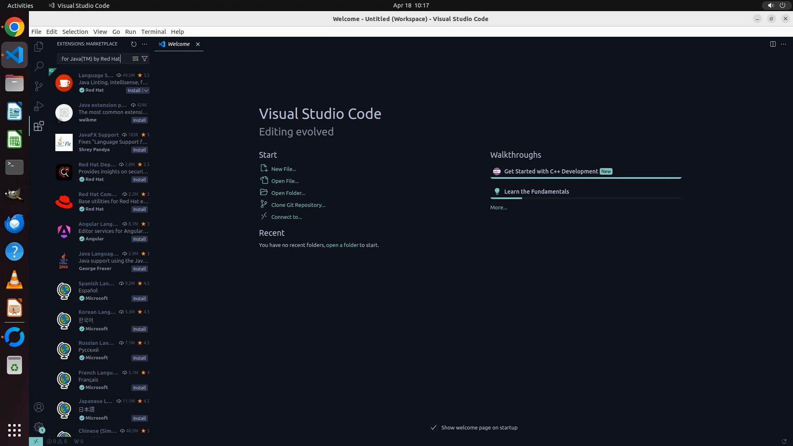Click the Accounts icon in activity bar
This screenshot has width=793, height=446.
(39, 408)
